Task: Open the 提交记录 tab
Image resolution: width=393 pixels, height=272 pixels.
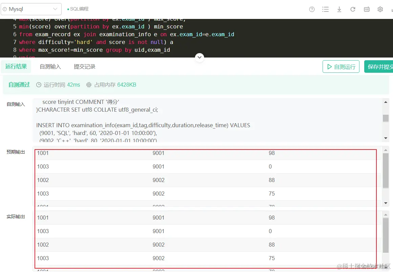Action: [x=85, y=67]
